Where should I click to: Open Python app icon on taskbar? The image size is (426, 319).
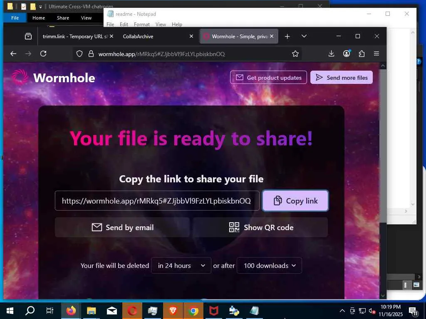pos(234,311)
